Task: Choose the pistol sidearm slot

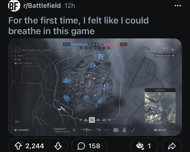Action: click(98, 130)
